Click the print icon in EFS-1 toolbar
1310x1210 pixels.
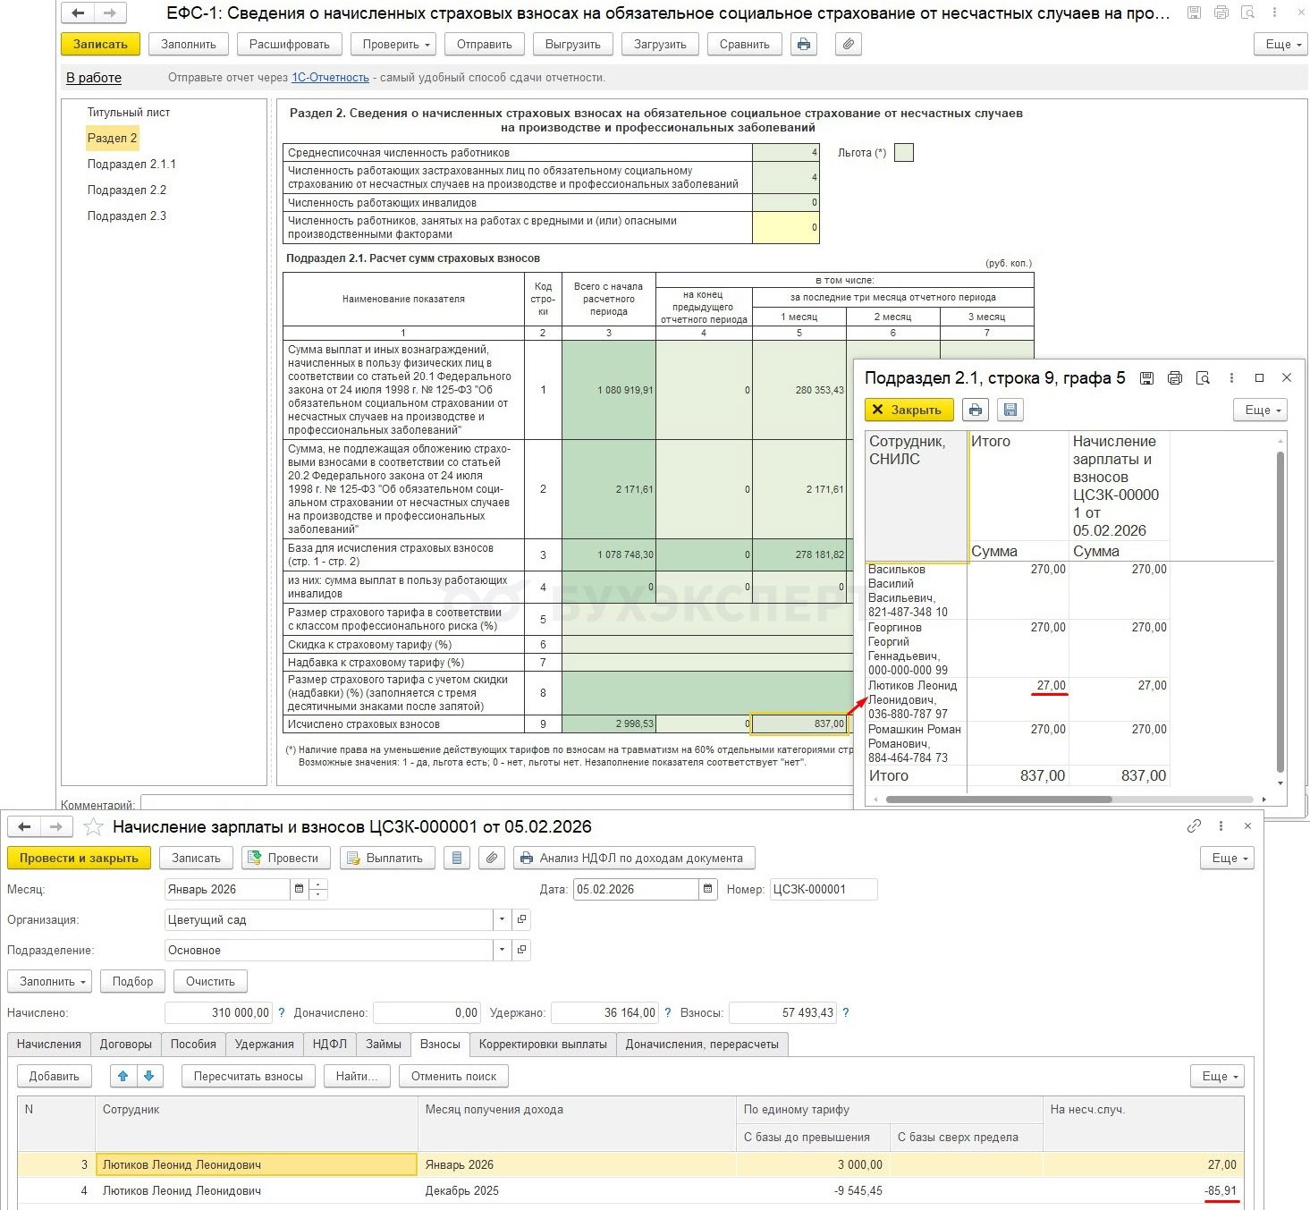(x=804, y=45)
